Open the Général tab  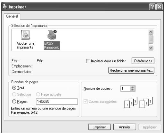[x=12, y=16]
